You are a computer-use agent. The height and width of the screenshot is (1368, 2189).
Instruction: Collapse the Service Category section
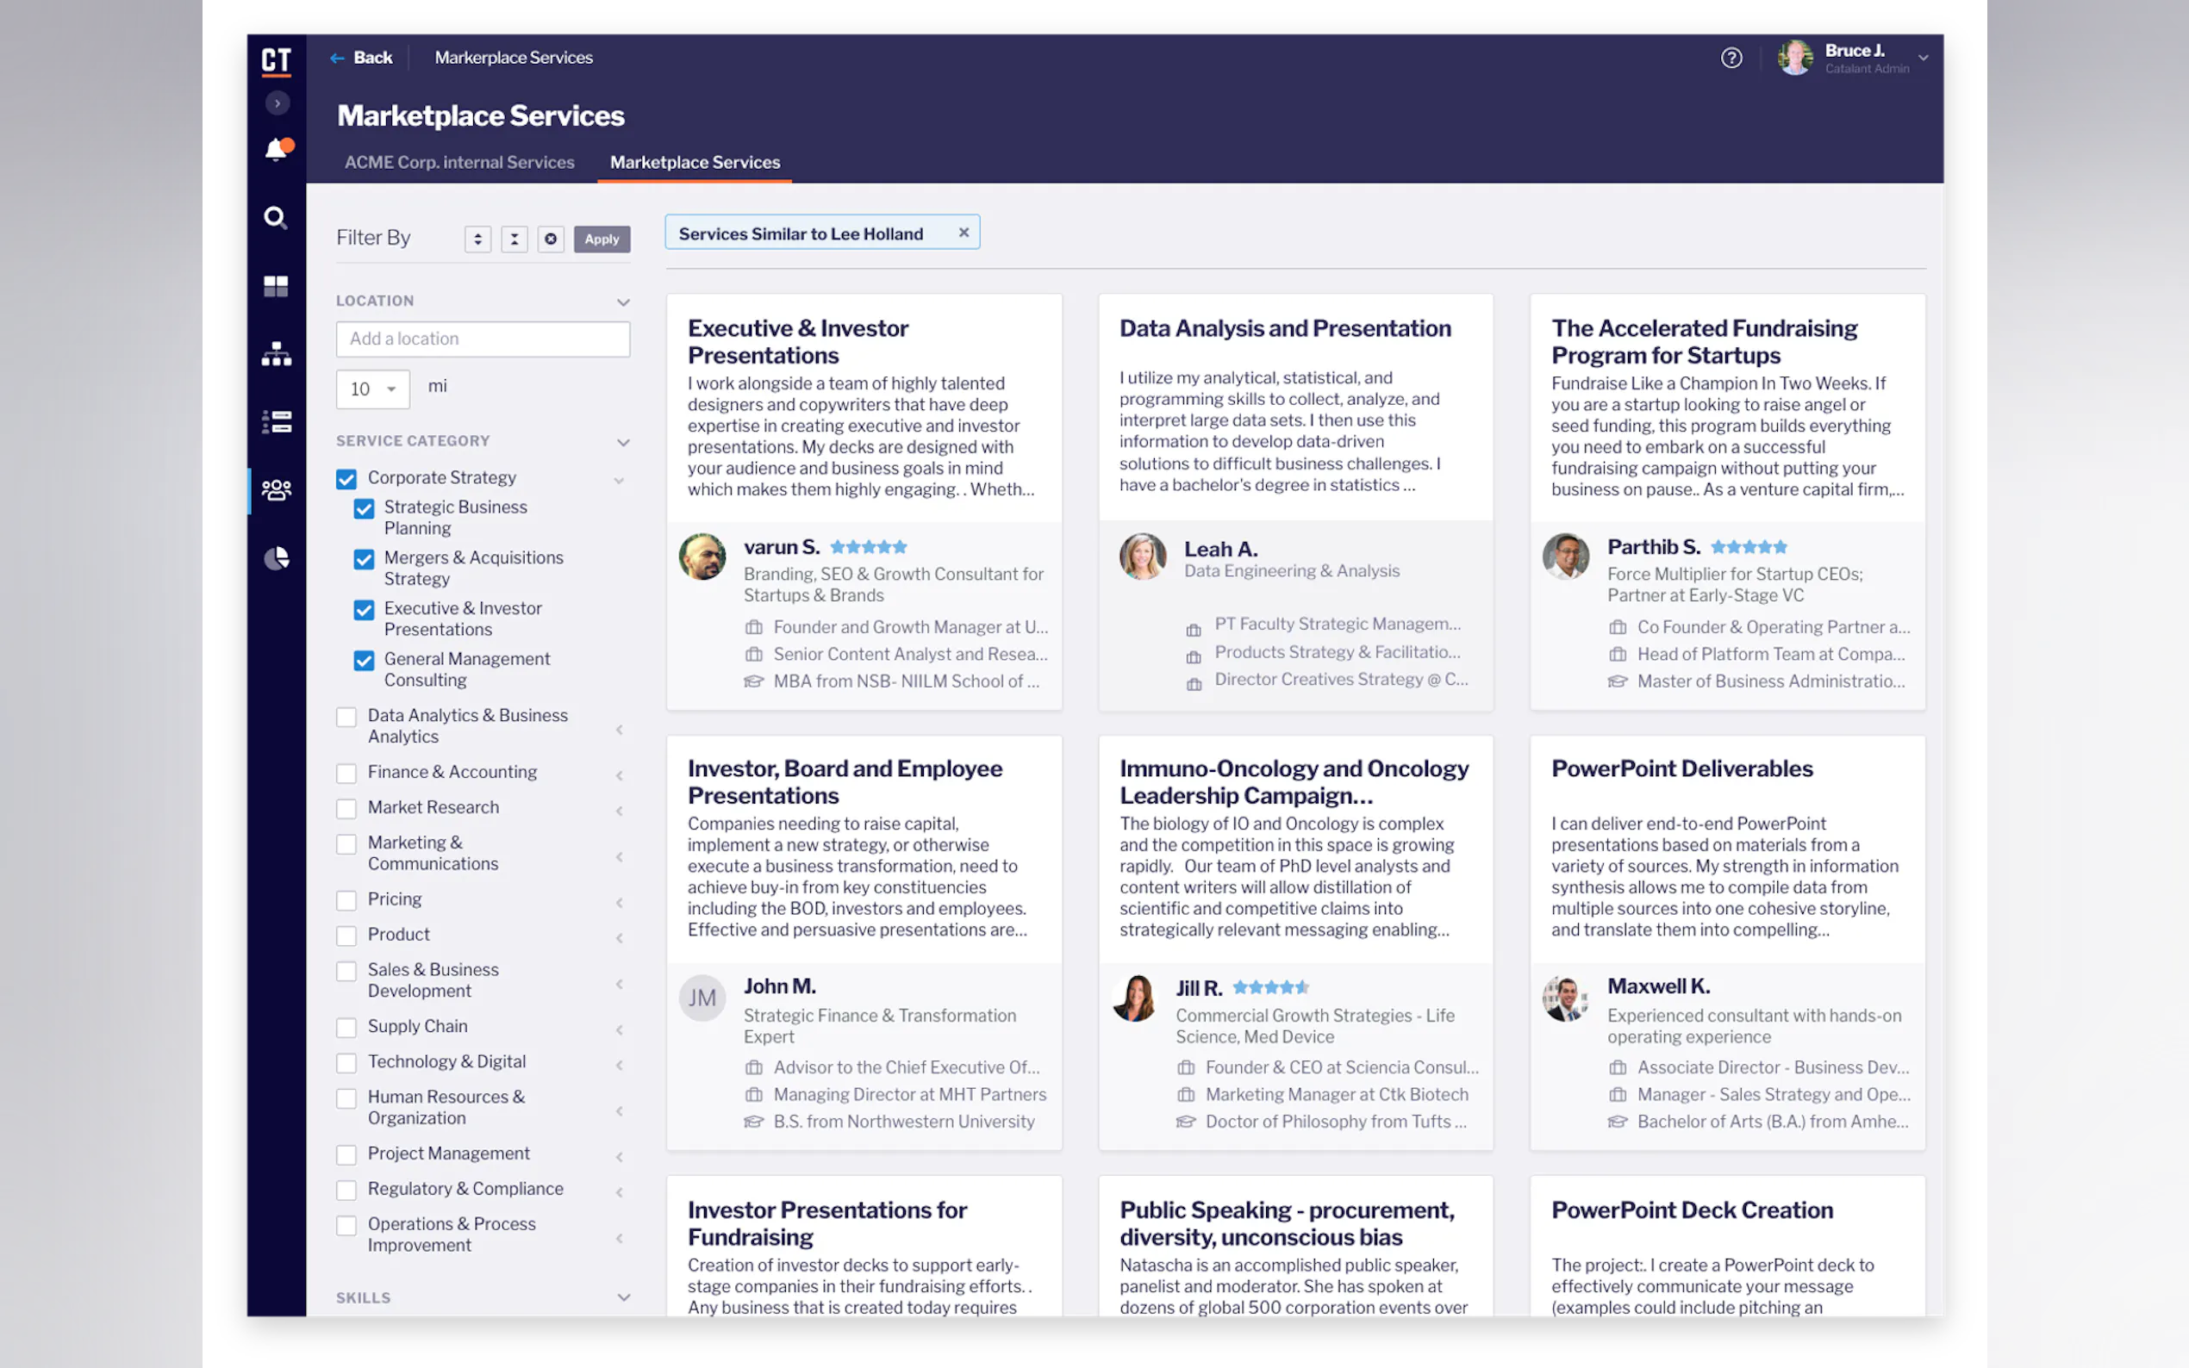pyautogui.click(x=623, y=443)
